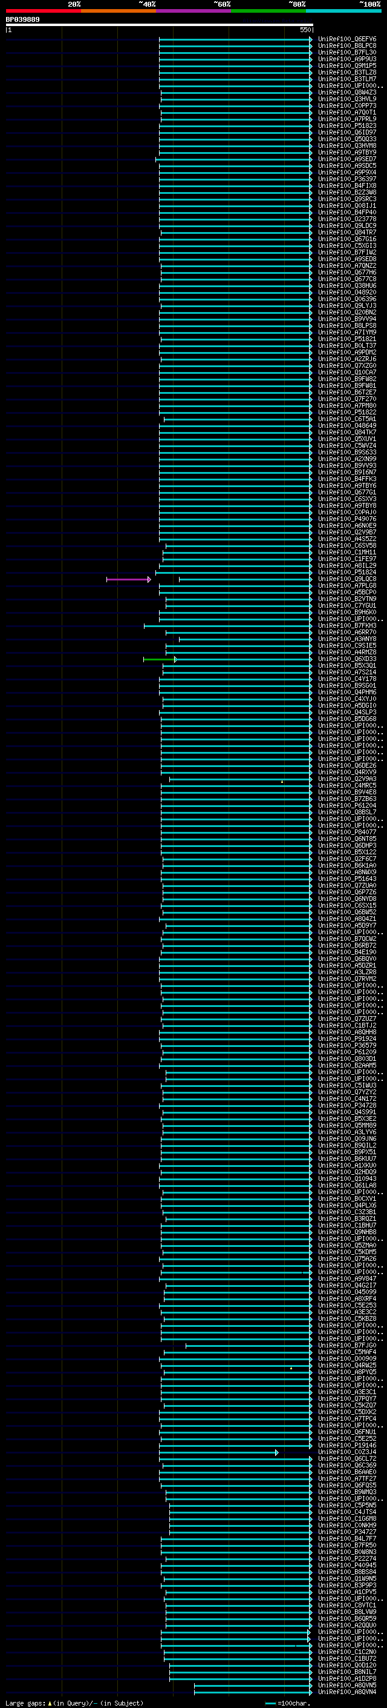Select row label UniRef100_A9SED8
This screenshot has height=1708, width=387.
coord(347,259)
